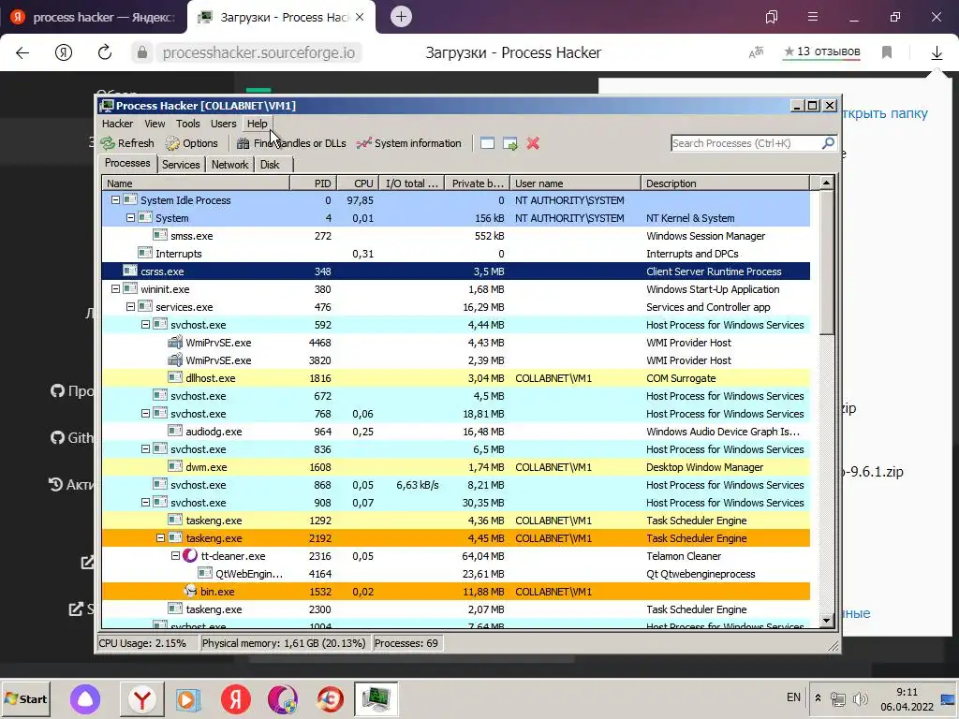Screen dimensions: 959x719
Task: Open the Help menu
Action: coord(257,124)
